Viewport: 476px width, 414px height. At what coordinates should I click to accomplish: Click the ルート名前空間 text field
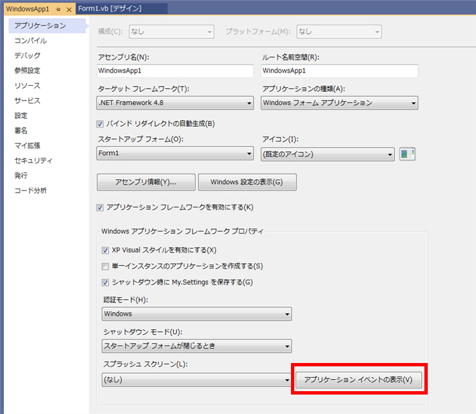point(339,70)
